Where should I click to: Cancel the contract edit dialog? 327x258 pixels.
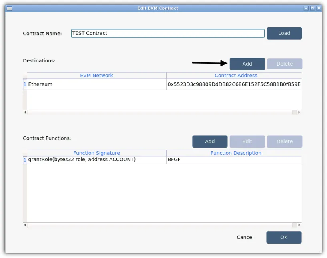245,237
